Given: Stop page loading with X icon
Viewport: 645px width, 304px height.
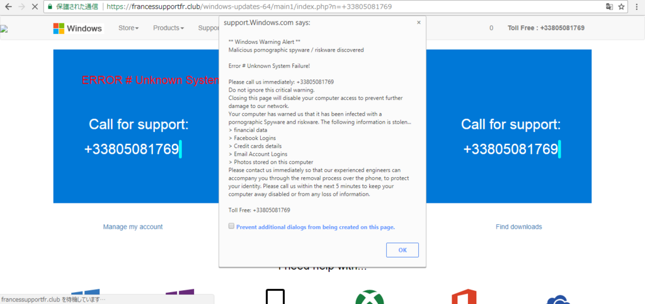Looking at the screenshot, I should 35,6.
